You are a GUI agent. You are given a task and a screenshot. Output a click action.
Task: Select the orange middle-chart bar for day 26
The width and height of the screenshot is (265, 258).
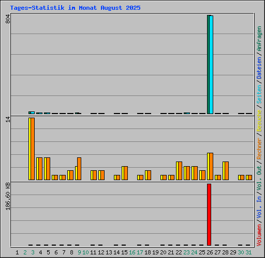[211, 167]
